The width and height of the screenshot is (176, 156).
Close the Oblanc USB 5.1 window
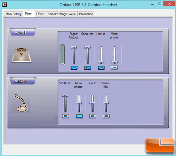coord(169,4)
